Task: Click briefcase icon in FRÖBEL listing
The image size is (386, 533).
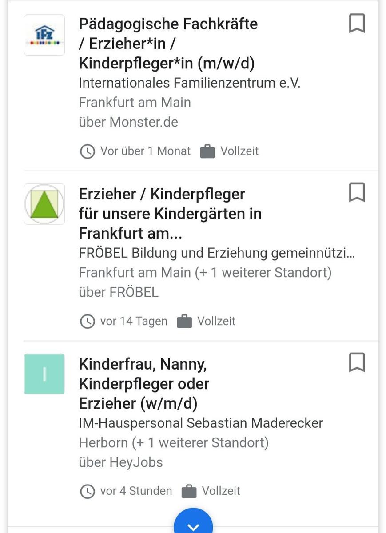Action: click(x=184, y=321)
